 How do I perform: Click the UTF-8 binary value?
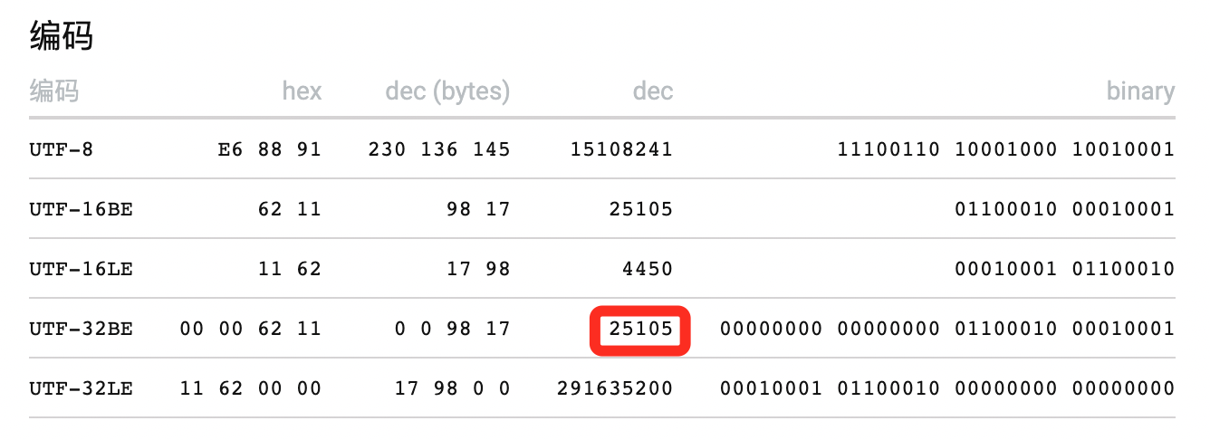tap(1006, 149)
